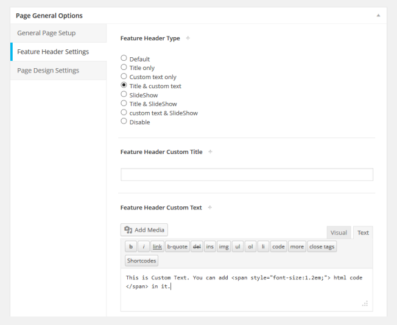Focus the Feature Header Custom Title input
Image resolution: width=397 pixels, height=325 pixels.
247,175
